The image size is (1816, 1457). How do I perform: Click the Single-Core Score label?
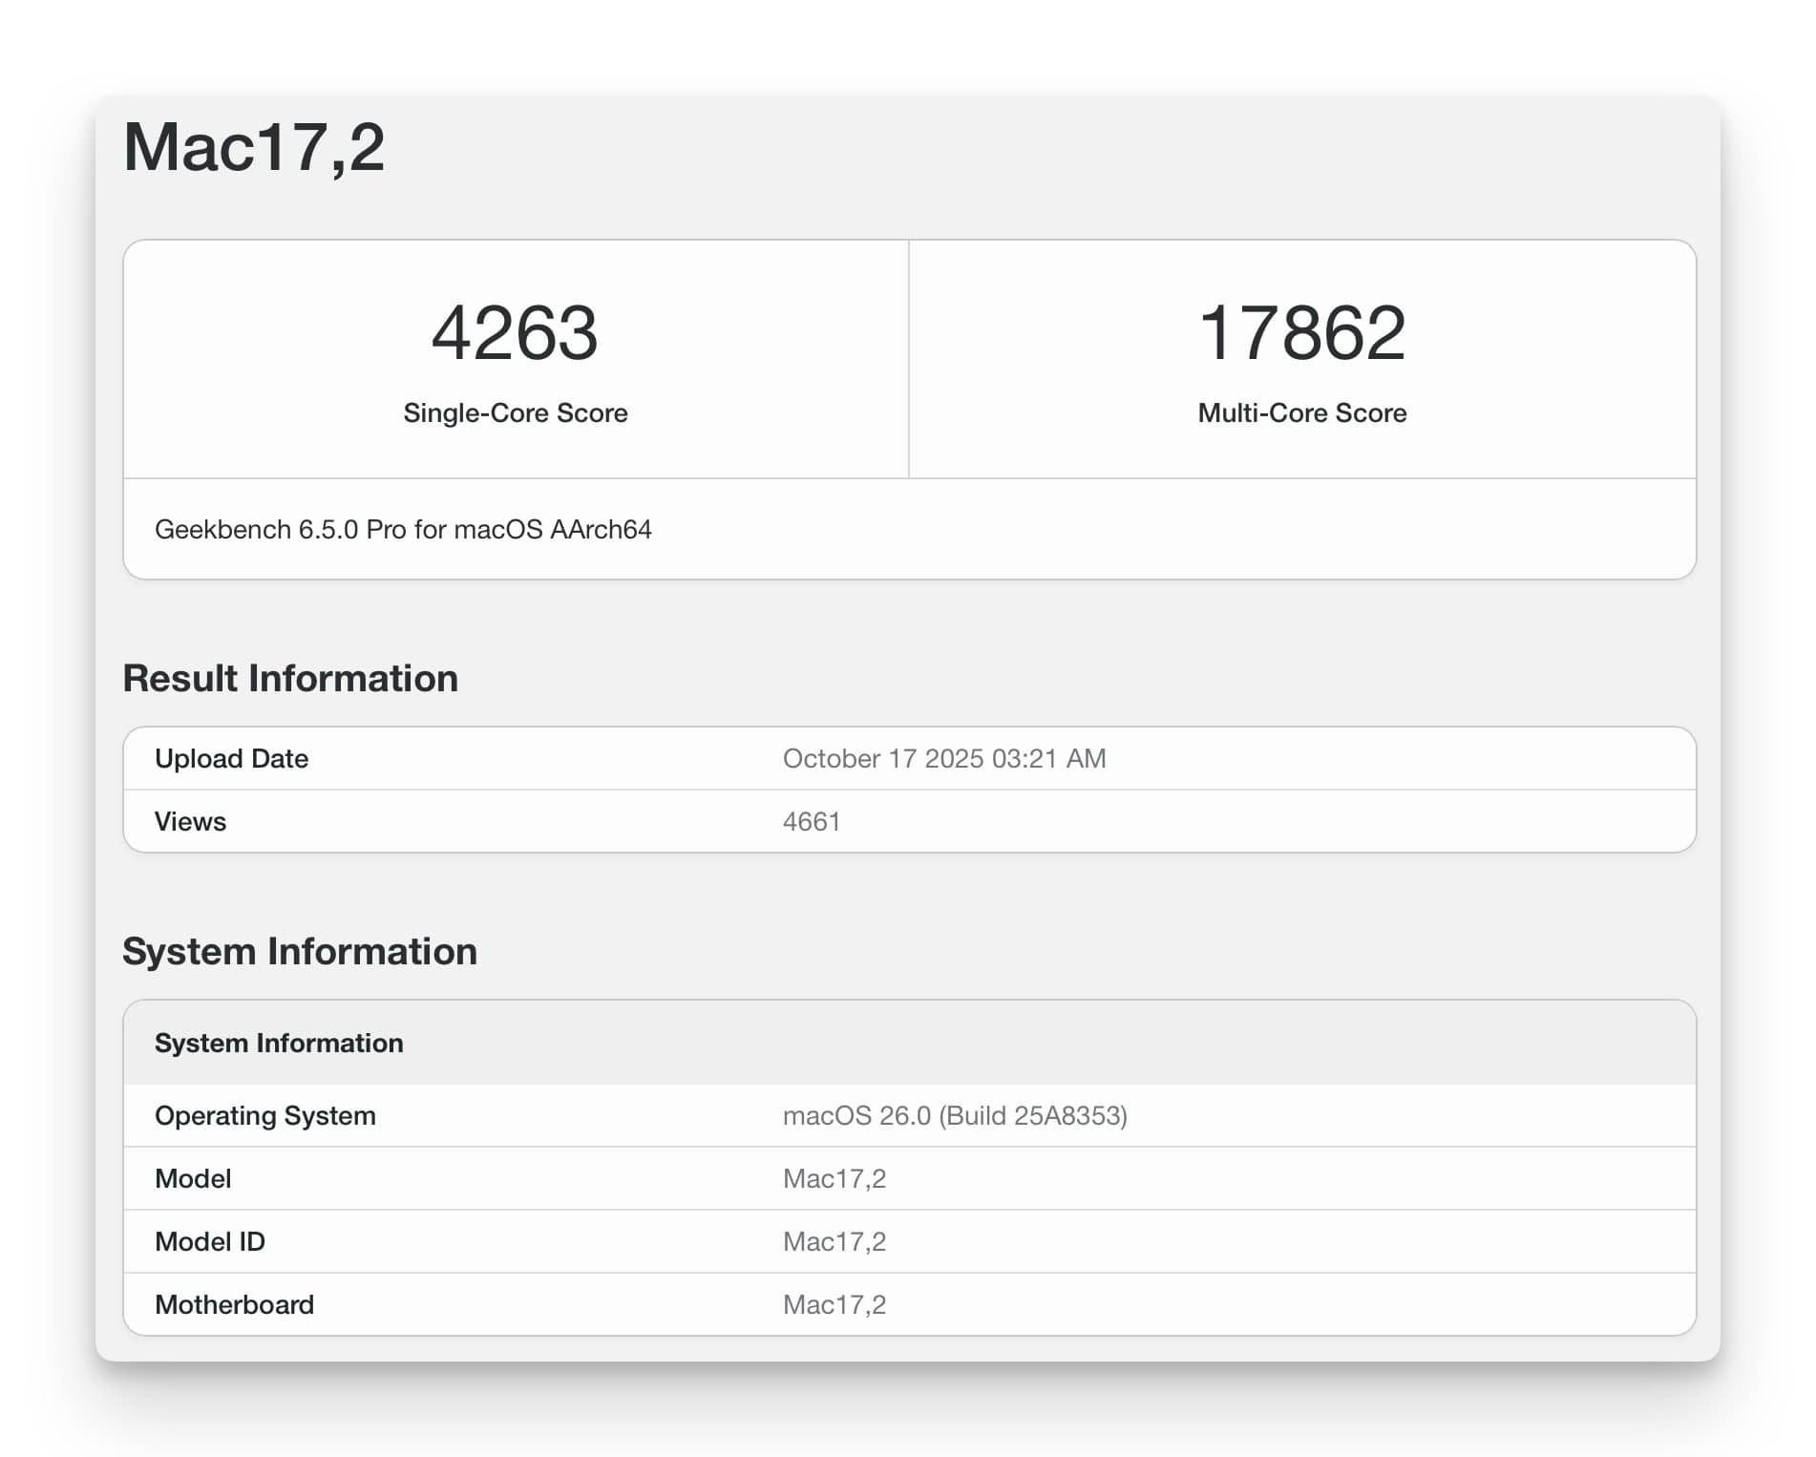(x=515, y=412)
